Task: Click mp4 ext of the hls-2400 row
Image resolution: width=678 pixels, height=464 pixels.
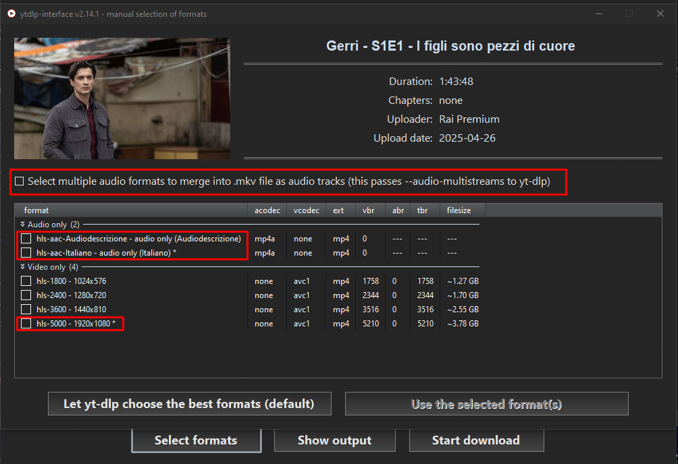Action: point(341,295)
